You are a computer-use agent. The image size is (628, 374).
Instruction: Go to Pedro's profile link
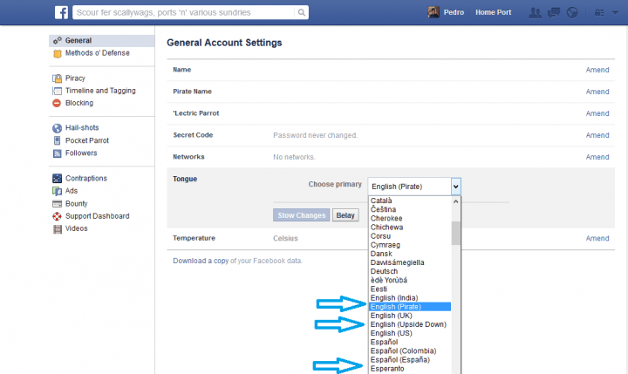(x=454, y=12)
